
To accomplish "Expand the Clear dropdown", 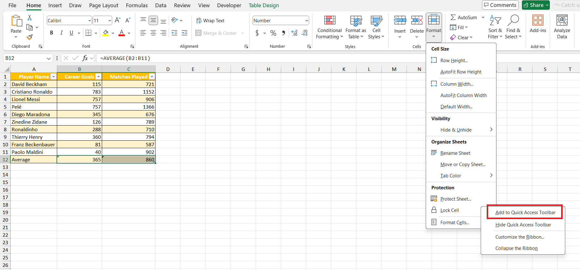I will tap(471, 37).
